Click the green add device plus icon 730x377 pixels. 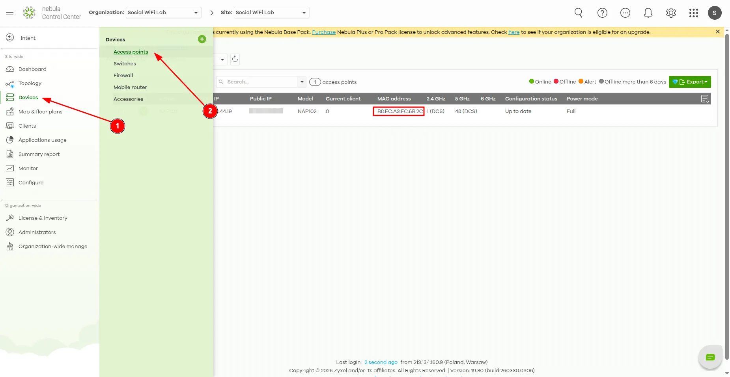pos(202,39)
